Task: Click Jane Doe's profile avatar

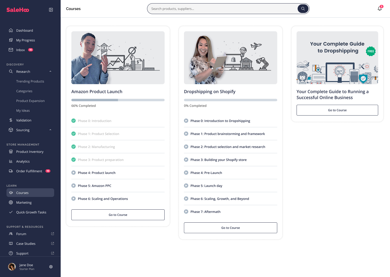Action: click(x=12, y=267)
